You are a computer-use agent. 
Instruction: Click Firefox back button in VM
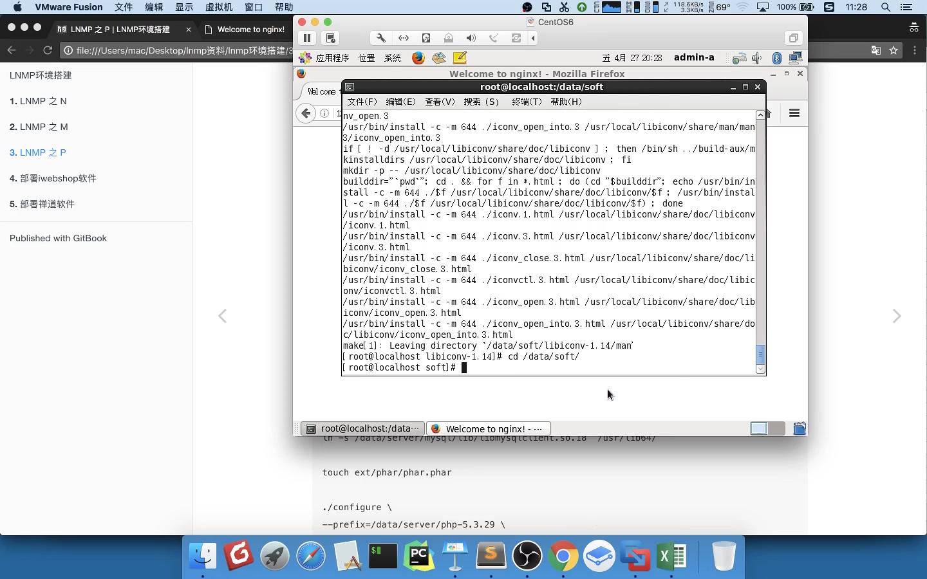pyautogui.click(x=306, y=113)
